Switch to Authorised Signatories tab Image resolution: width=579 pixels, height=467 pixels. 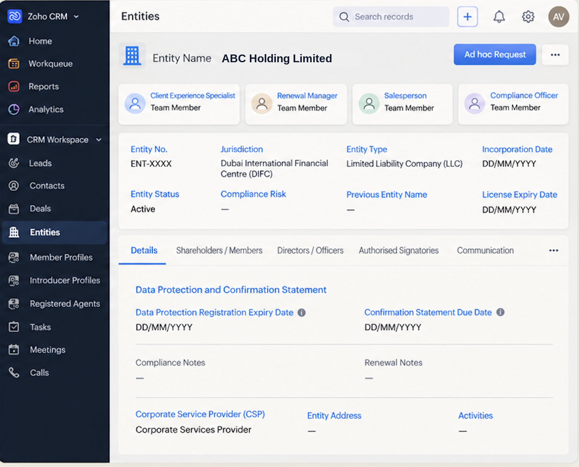pos(398,251)
